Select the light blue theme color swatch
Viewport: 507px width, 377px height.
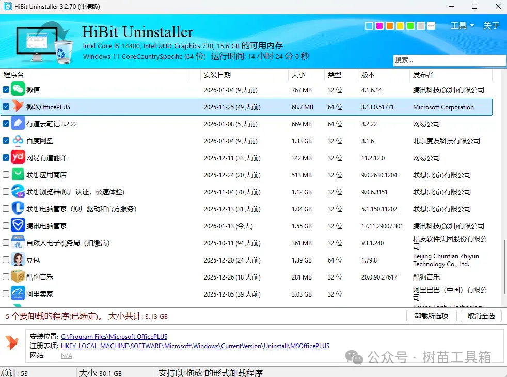369,26
